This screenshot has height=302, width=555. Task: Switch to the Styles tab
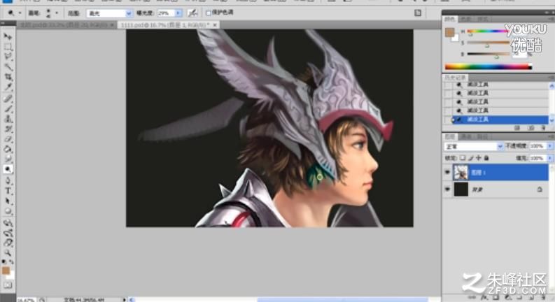point(482,19)
